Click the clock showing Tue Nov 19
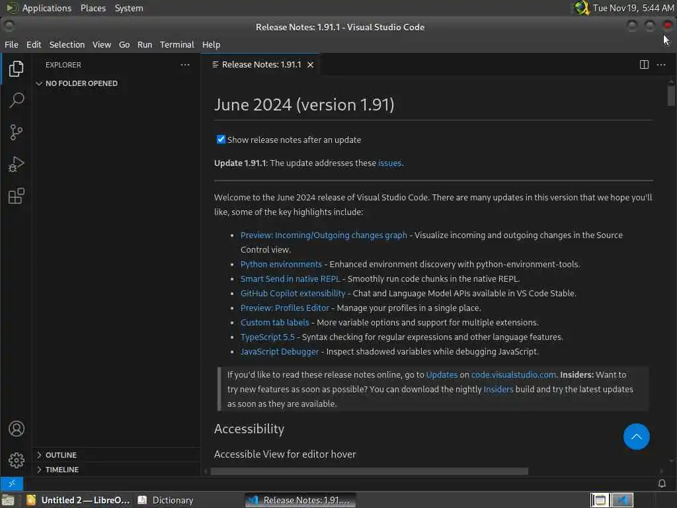This screenshot has height=508, width=677. coord(633,8)
